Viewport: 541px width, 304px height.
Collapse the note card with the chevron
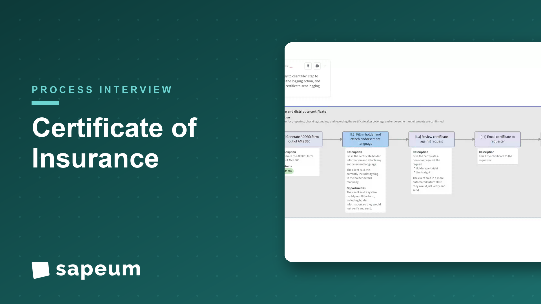325,66
